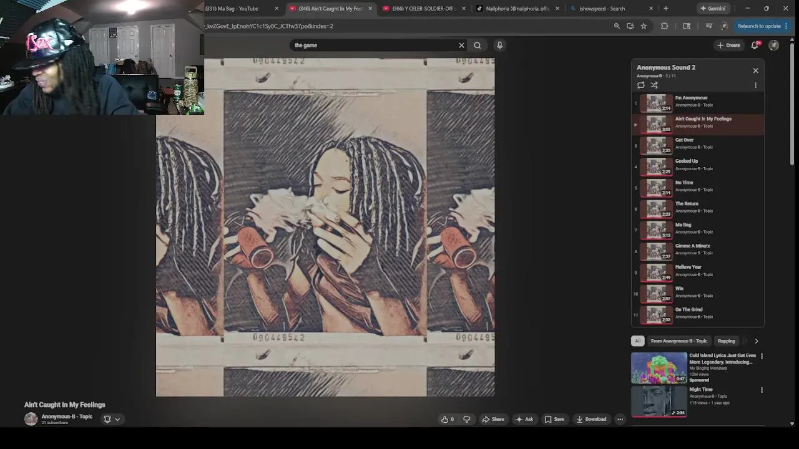Play 'On The Grind' from the playlist

(698, 315)
